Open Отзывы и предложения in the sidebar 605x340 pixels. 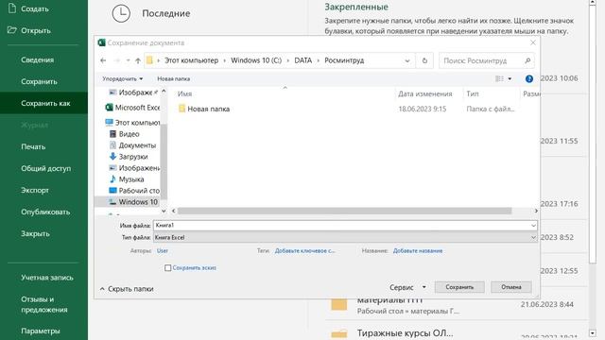[44, 304]
